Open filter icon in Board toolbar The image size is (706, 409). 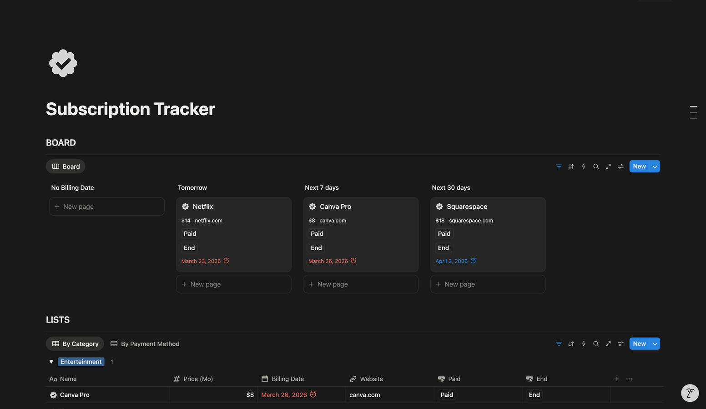point(559,167)
